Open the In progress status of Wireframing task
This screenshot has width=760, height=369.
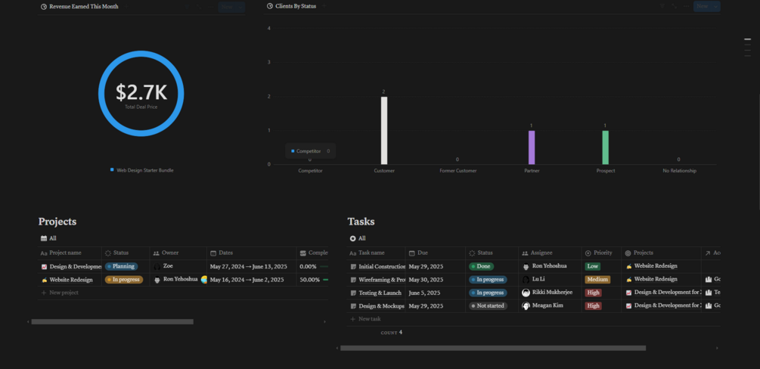click(x=488, y=280)
